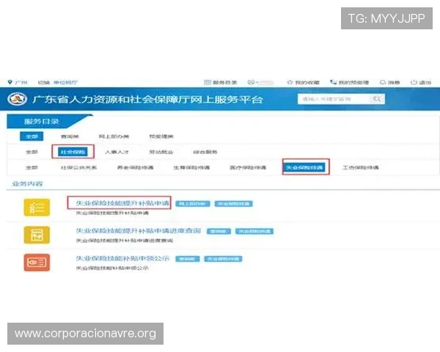Click the Guangzhou location pin icon
The image size is (440, 352).
[x=10, y=82]
